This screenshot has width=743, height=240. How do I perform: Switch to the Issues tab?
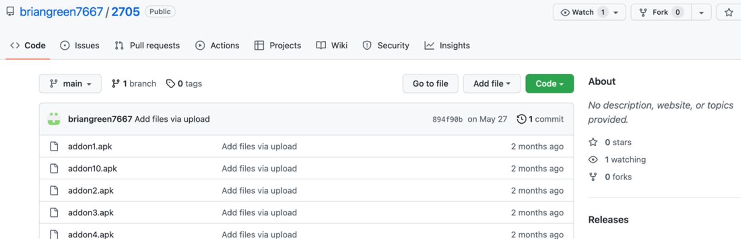(x=80, y=46)
